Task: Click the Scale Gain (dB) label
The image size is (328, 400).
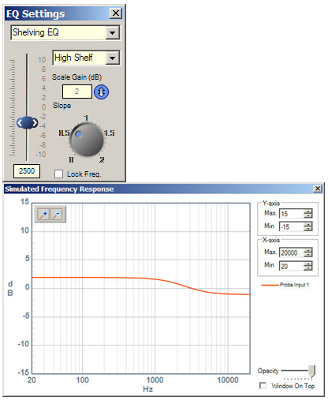Action: (x=76, y=77)
